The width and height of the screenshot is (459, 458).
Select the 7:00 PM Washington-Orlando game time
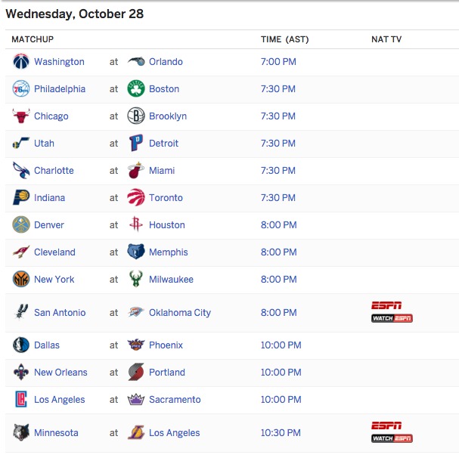click(x=278, y=62)
